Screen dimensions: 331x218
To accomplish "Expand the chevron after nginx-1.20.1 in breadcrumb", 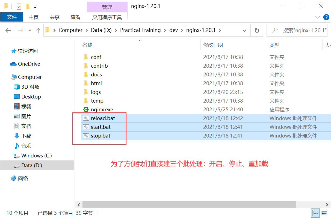I will (x=220, y=30).
